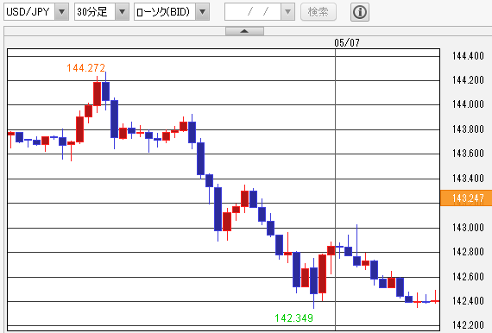Click the 144.272 high price label
The height and width of the screenshot is (333, 492).
tap(86, 68)
